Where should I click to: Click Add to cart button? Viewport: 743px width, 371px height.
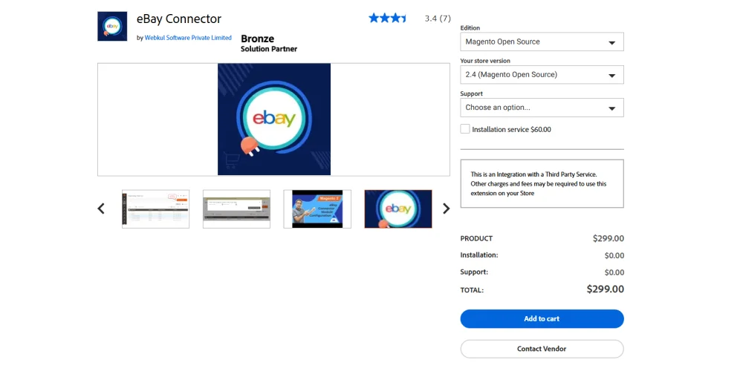(542, 319)
